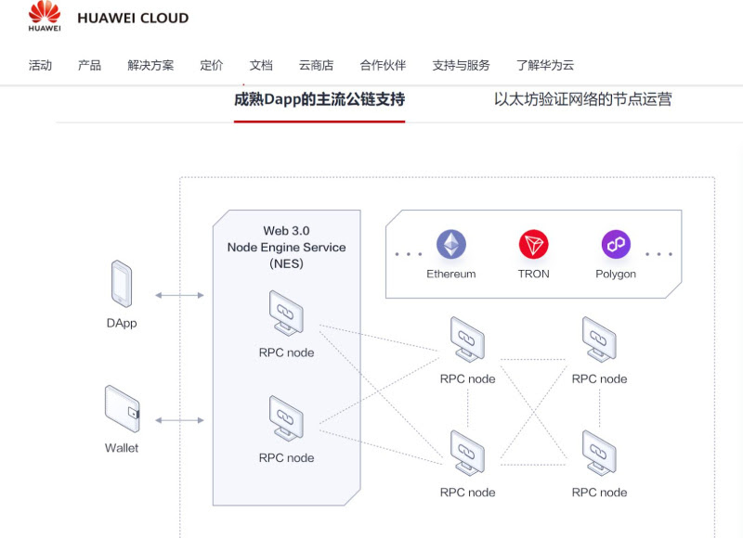Viewport: 743px width, 538px height.
Task: Click the "Wallet" label text
Action: click(122, 448)
